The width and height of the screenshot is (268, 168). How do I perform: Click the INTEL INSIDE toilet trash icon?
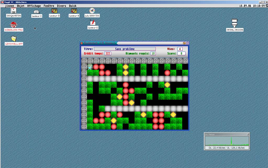pyautogui.click(x=234, y=23)
